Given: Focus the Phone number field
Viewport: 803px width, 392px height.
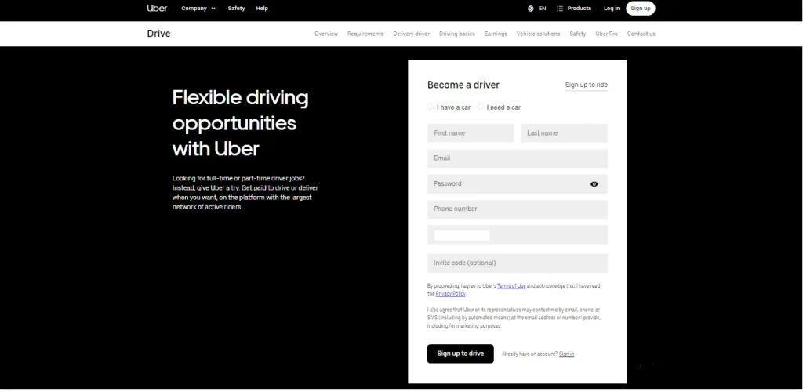Looking at the screenshot, I should click(518, 209).
